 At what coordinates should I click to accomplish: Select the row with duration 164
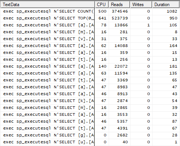90,46
